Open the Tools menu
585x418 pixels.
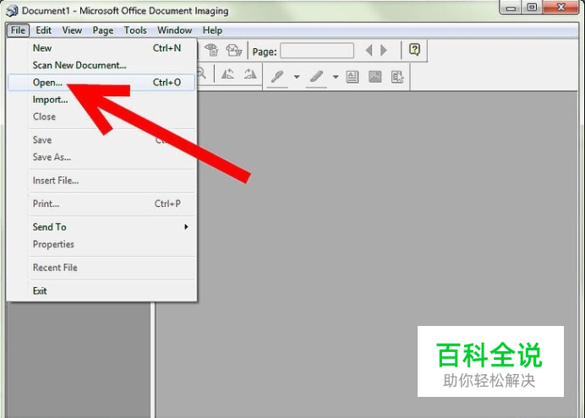[135, 30]
